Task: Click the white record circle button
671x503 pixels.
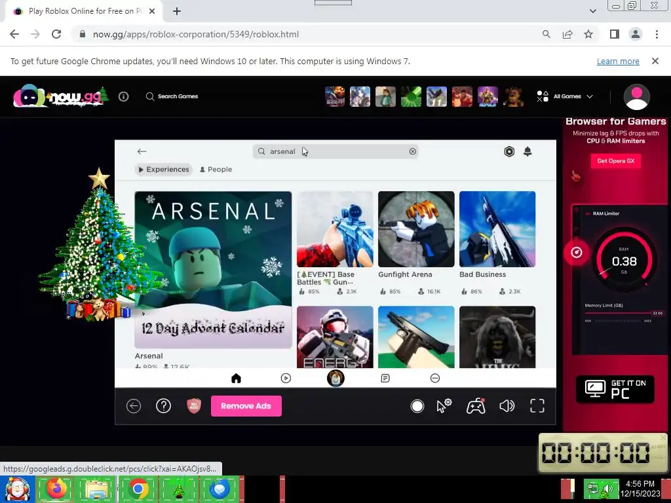Action: tap(417, 406)
